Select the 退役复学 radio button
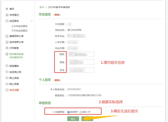The width and height of the screenshot is (168, 122). 69,112
